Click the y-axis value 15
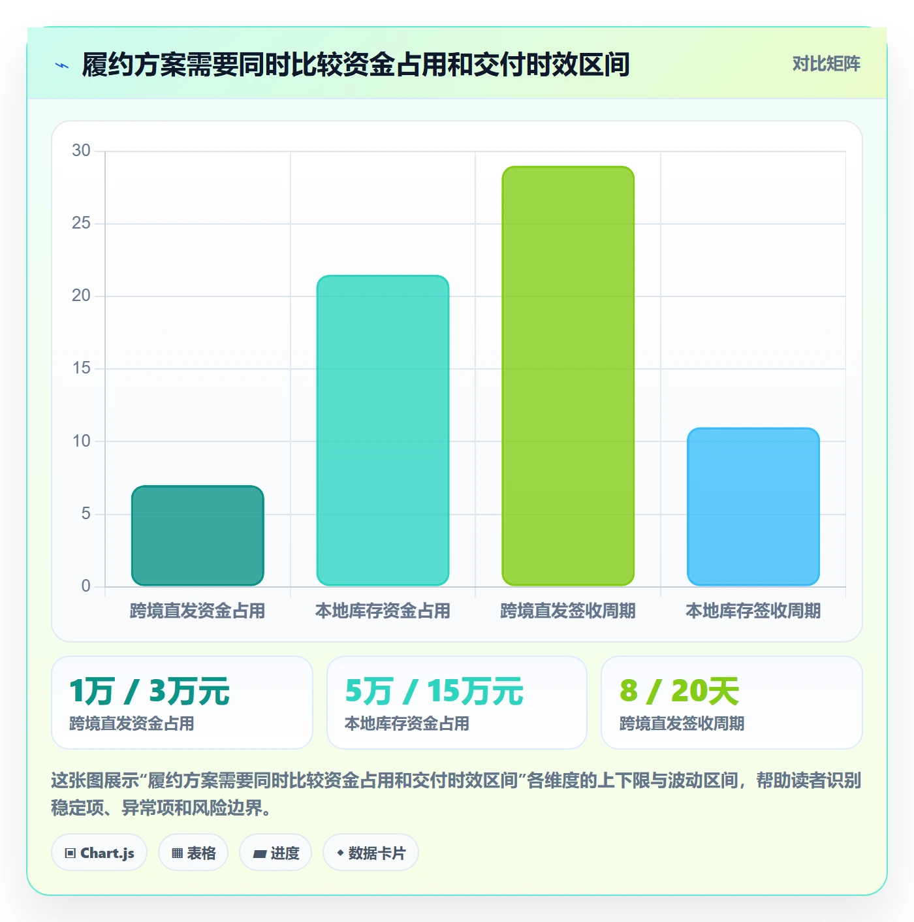This screenshot has width=914, height=922. tap(82, 368)
